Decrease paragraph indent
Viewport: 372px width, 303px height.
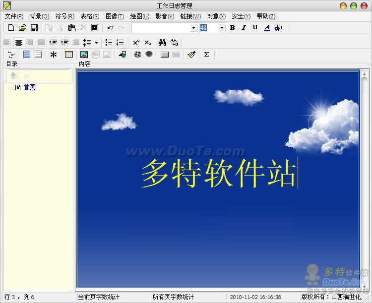53,43
